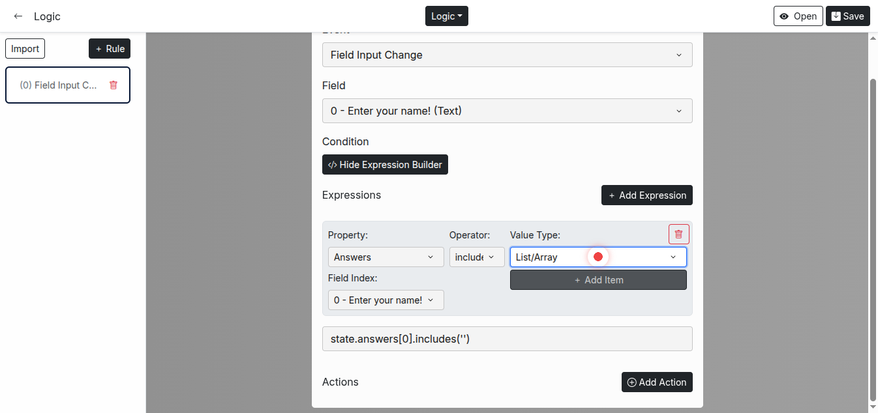Expand the Field Index dropdown
This screenshot has width=878, height=413.
[x=385, y=300]
